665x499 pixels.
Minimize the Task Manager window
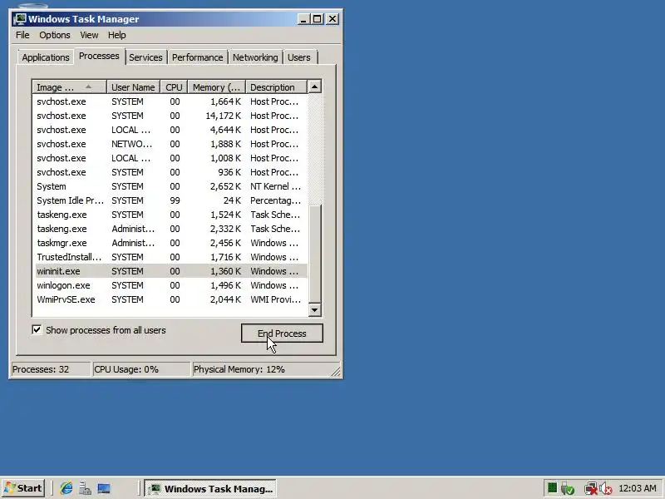[x=303, y=19]
